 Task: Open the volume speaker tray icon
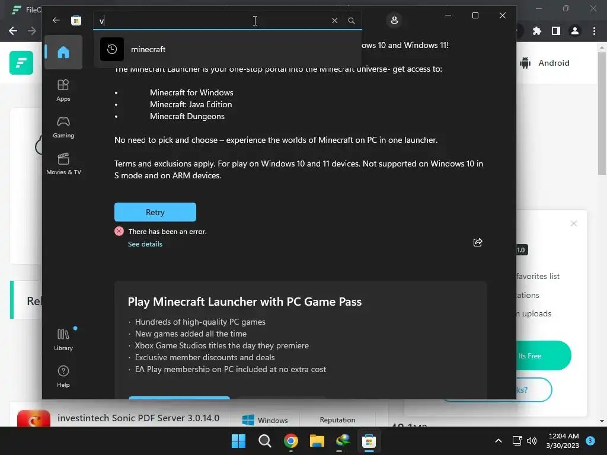[532, 441]
